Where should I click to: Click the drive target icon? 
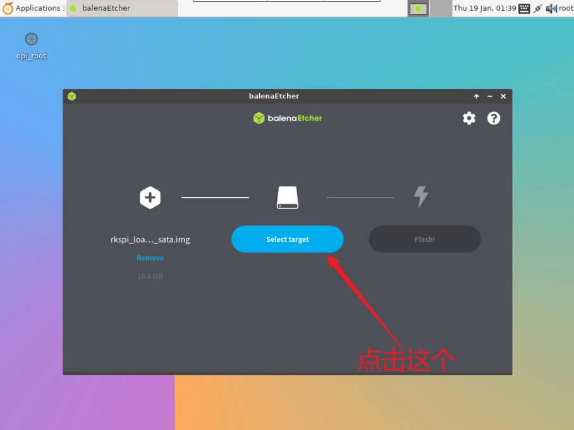(288, 198)
